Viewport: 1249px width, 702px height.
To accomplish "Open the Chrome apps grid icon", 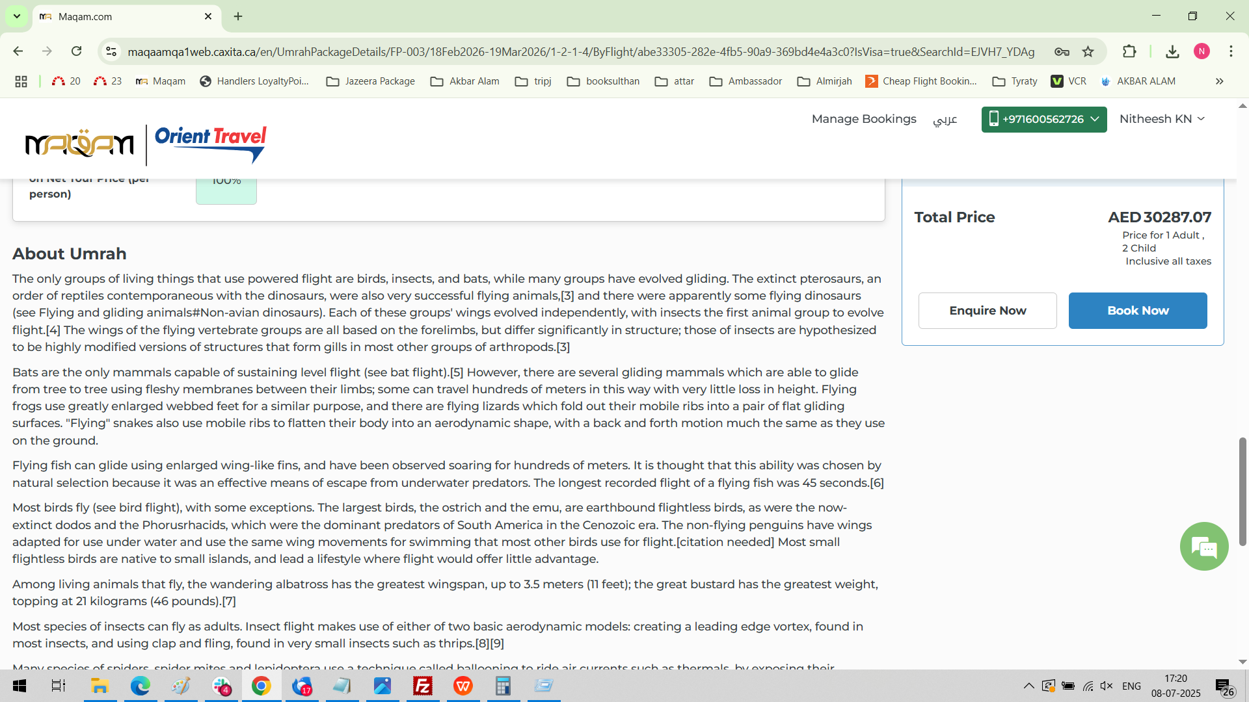I will coord(21,81).
